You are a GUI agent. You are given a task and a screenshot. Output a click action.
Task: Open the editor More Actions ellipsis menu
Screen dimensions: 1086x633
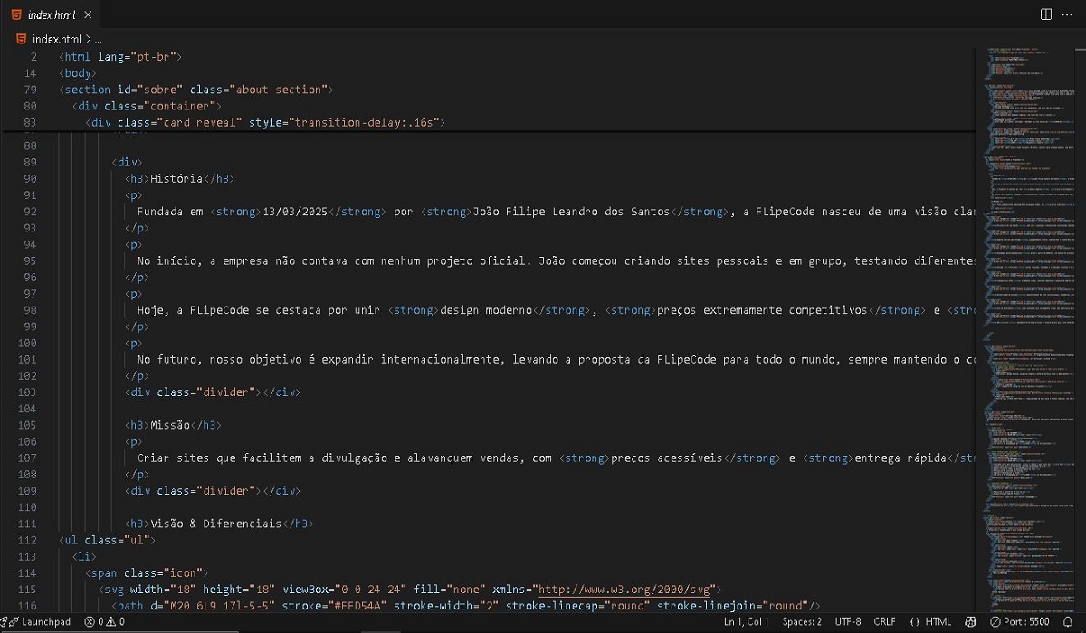pos(1069,14)
